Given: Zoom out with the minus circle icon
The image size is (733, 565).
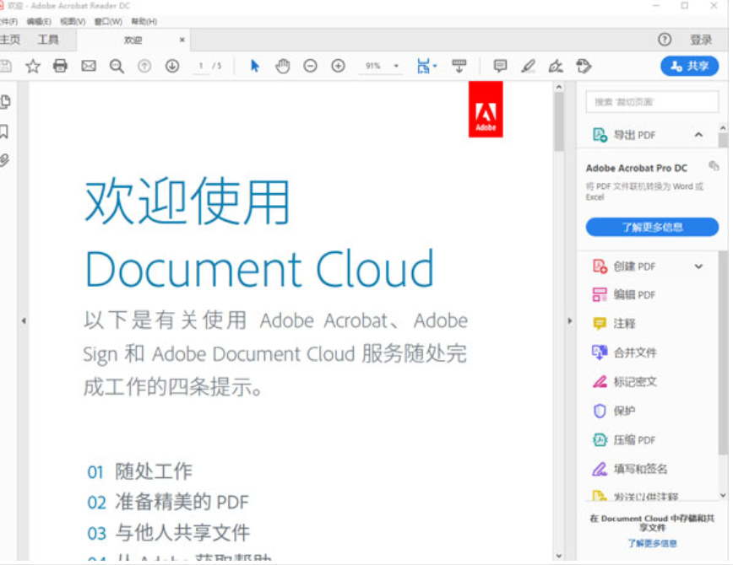Looking at the screenshot, I should pos(310,66).
